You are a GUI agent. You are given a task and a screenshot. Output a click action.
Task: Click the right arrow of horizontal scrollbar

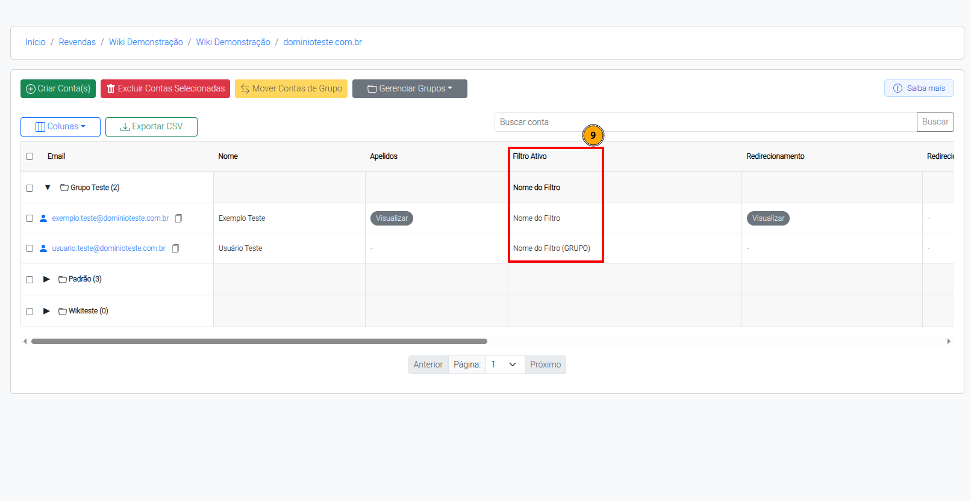[949, 341]
